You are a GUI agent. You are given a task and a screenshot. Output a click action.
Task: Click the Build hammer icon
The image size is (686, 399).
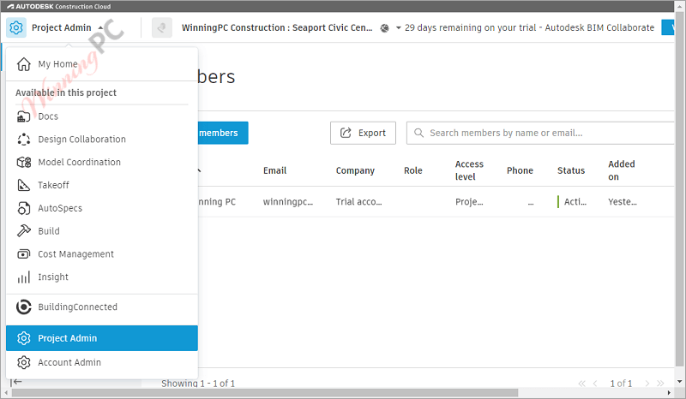tap(24, 230)
